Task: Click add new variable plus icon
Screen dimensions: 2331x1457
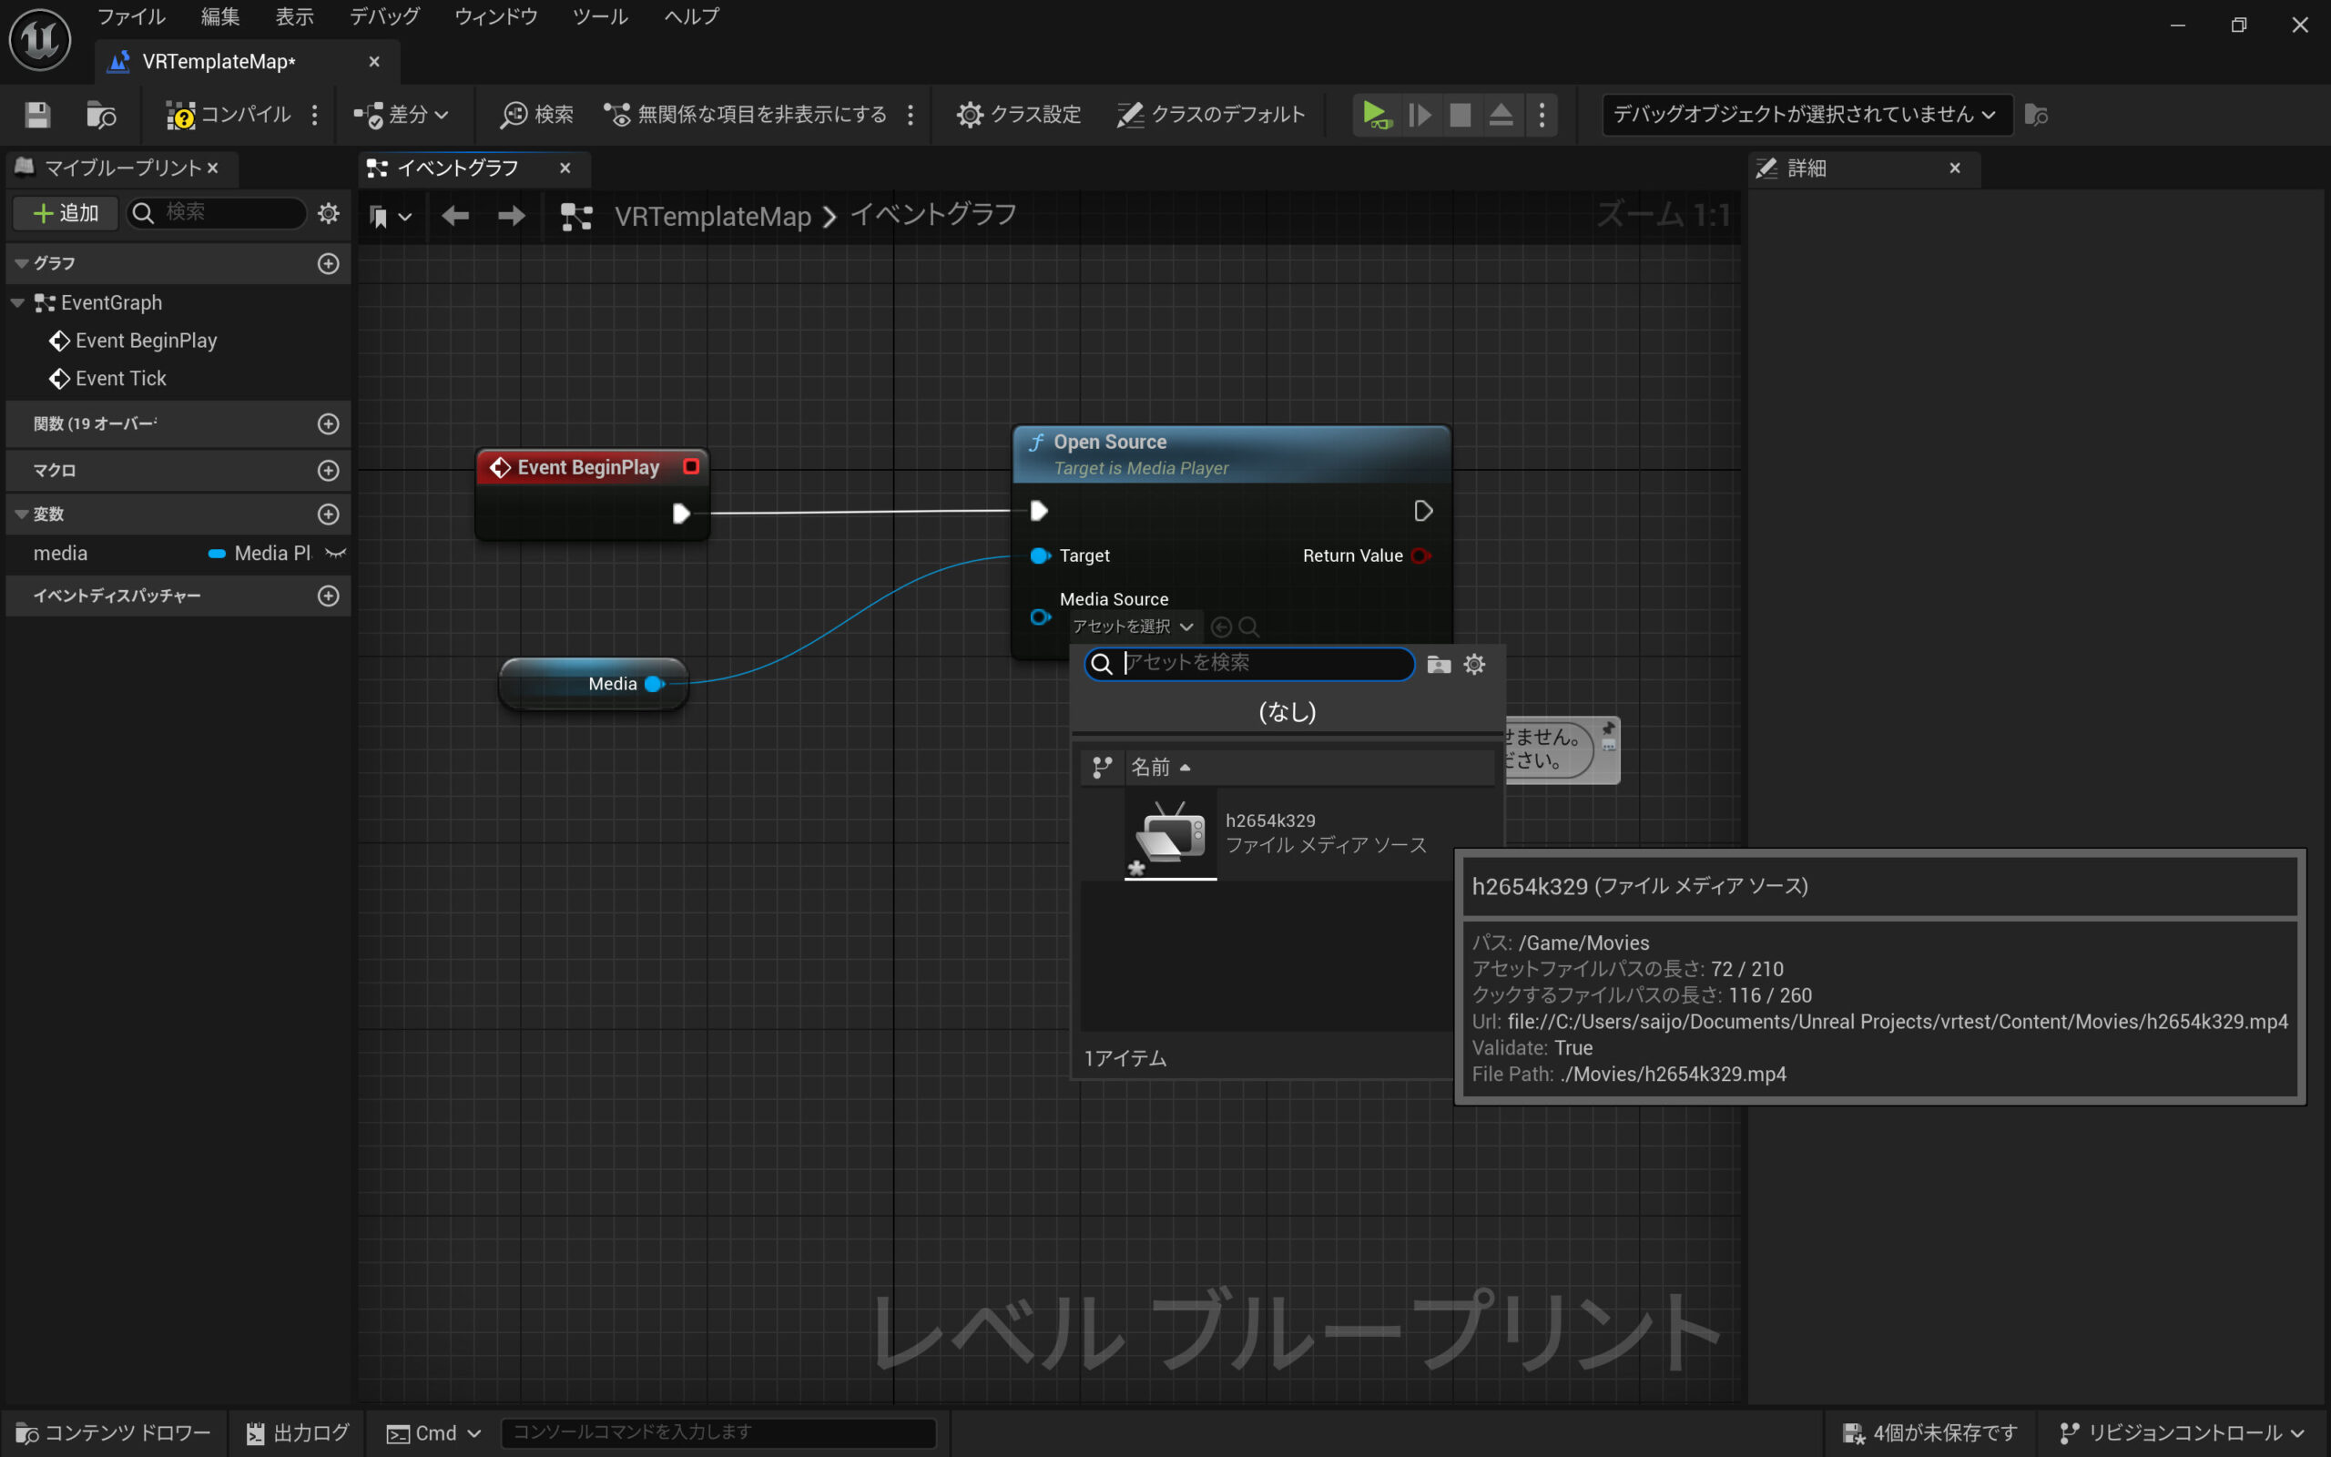Action: [x=329, y=514]
